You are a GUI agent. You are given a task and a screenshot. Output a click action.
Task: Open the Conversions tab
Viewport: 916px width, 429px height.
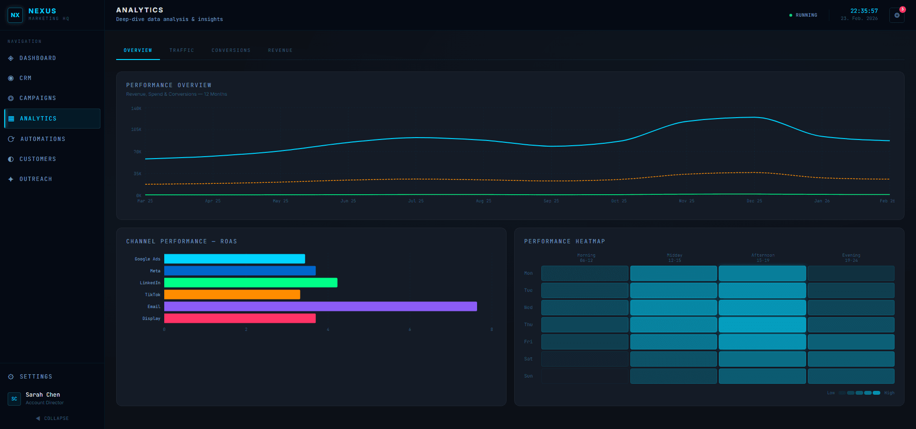(x=231, y=50)
